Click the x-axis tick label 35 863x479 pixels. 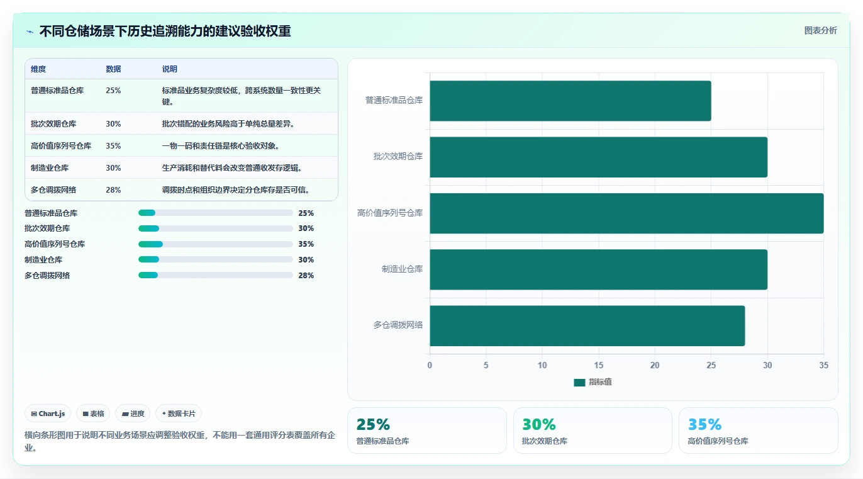824,366
